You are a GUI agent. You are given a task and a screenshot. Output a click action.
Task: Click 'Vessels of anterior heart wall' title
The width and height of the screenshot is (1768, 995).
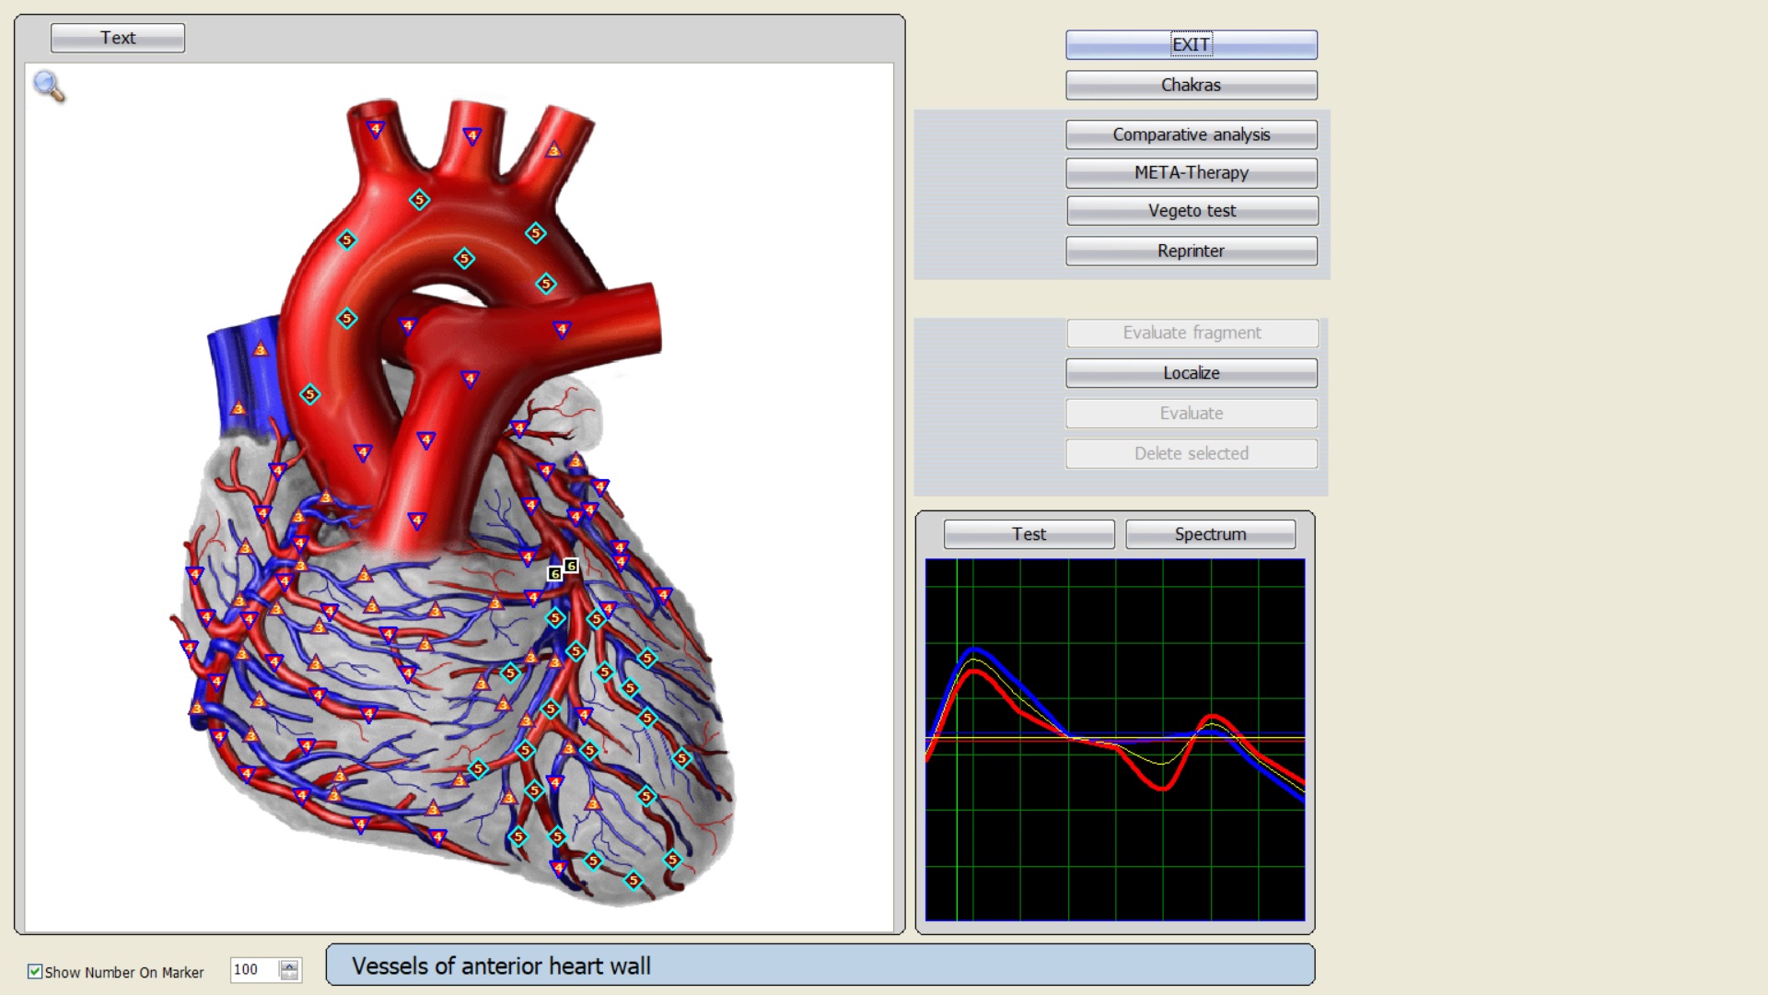[501, 966]
